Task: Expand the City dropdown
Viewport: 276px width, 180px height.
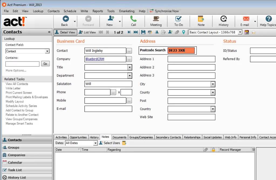Action: (x=213, y=84)
